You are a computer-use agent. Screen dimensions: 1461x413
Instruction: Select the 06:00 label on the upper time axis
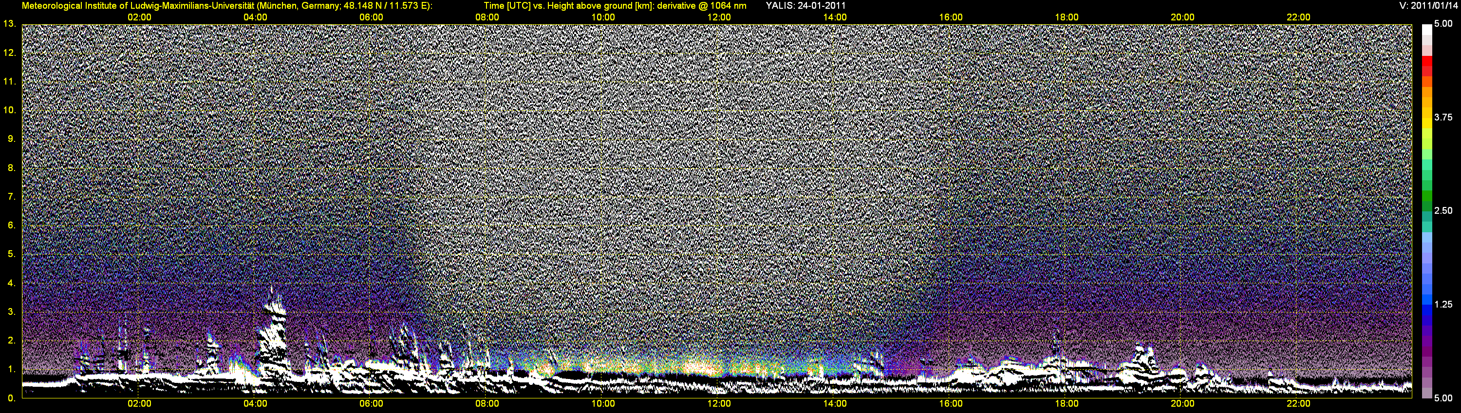click(371, 17)
